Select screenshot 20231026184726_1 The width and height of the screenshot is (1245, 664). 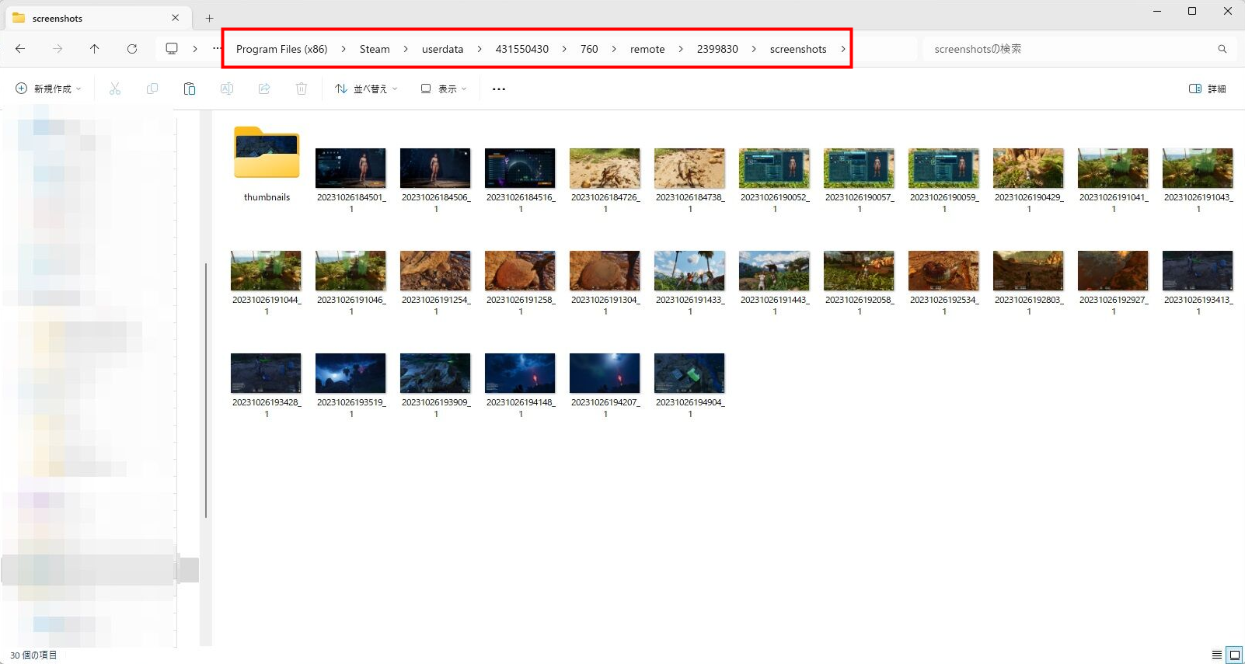point(605,180)
